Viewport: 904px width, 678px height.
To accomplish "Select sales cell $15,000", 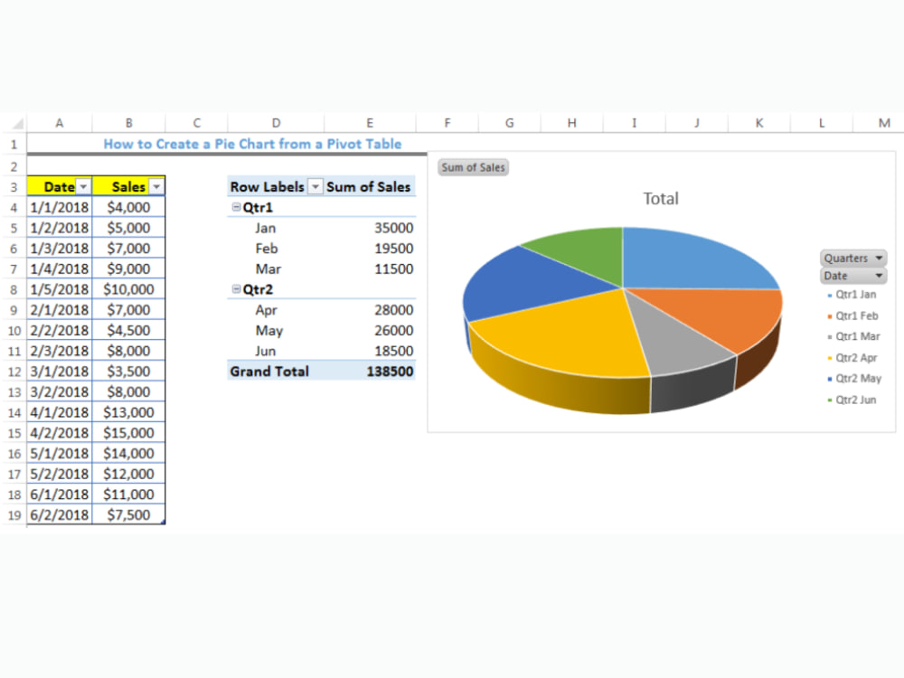I will tap(128, 432).
